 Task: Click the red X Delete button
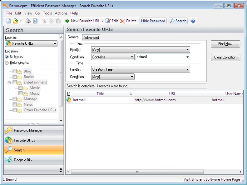coord(128,21)
